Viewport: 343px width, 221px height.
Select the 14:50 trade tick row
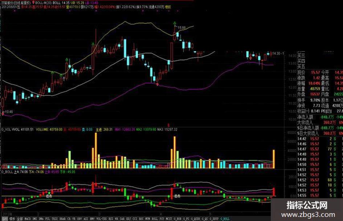point(320,164)
